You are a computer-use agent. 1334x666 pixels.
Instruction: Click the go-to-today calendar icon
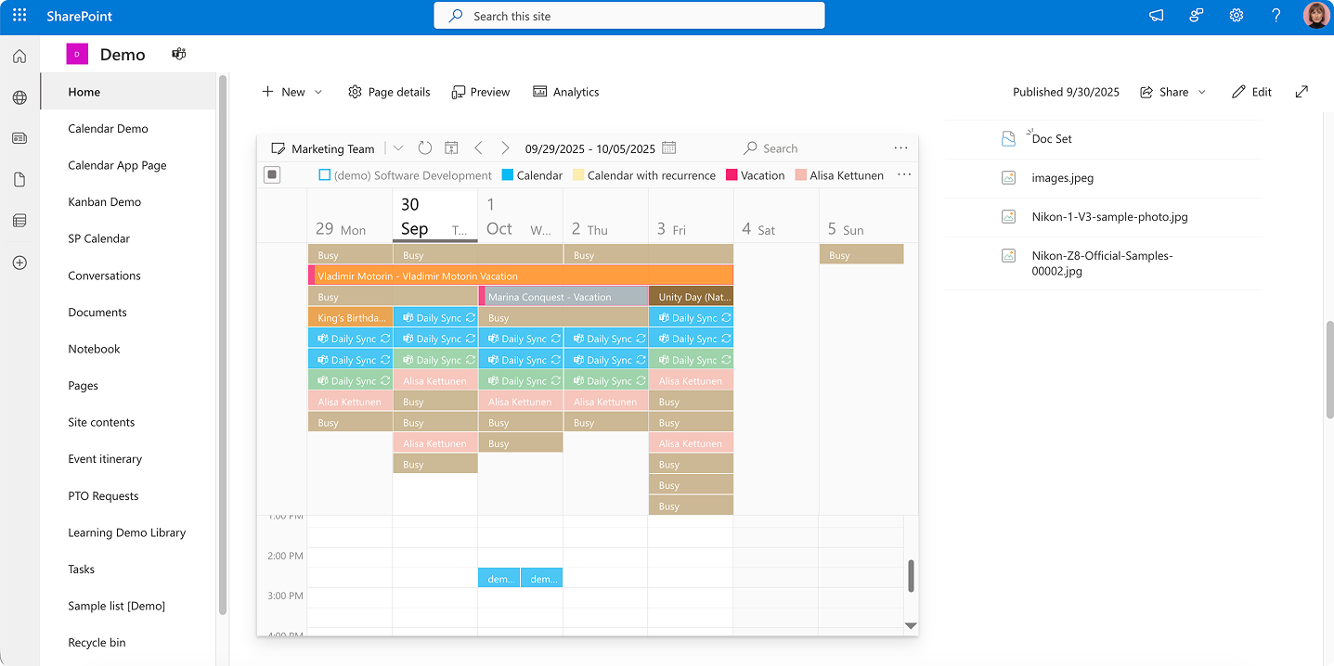pyautogui.click(x=451, y=148)
